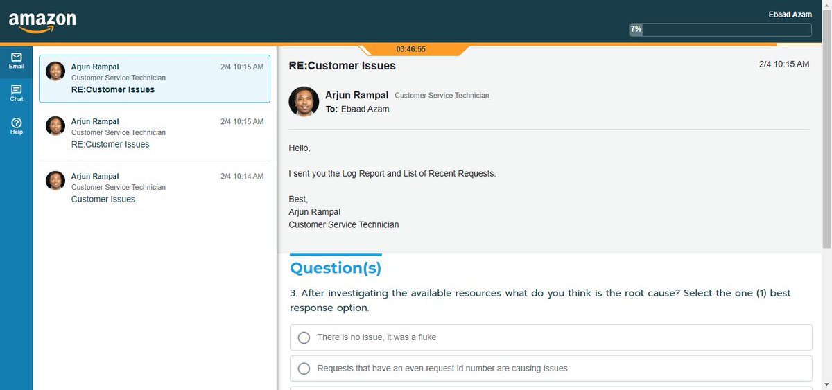
Task: Click sender name Arjun Rampal in email header
Action: (x=357, y=95)
